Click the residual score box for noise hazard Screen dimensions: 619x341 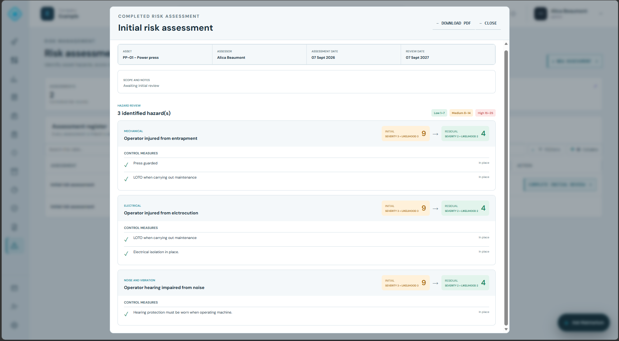click(465, 283)
